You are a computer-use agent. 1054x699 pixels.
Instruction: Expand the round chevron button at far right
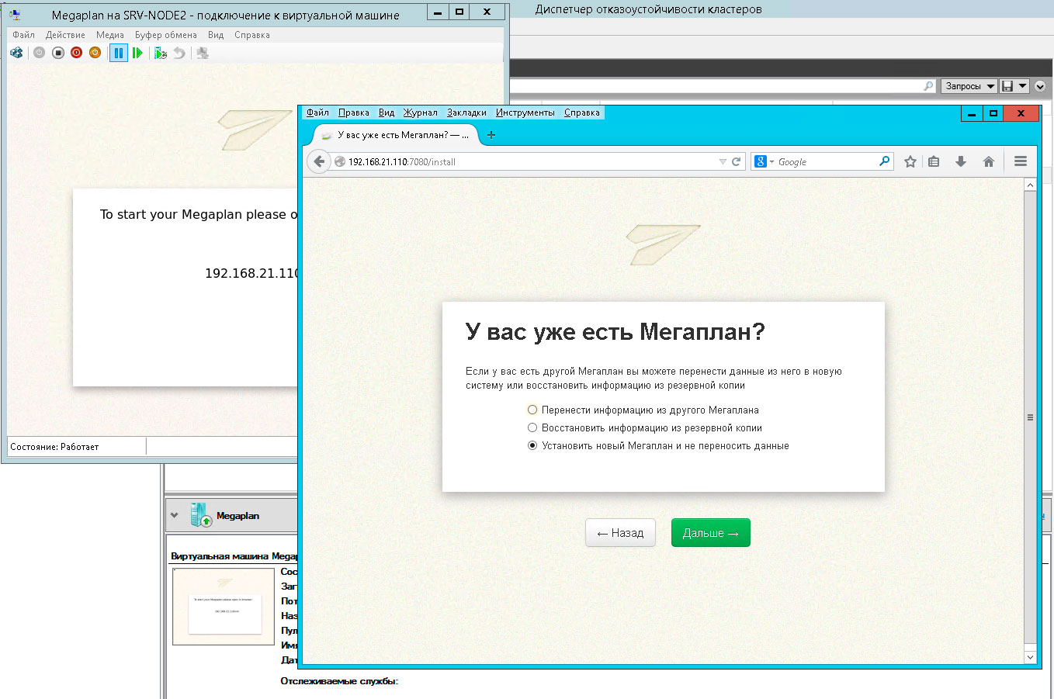[x=1041, y=86]
